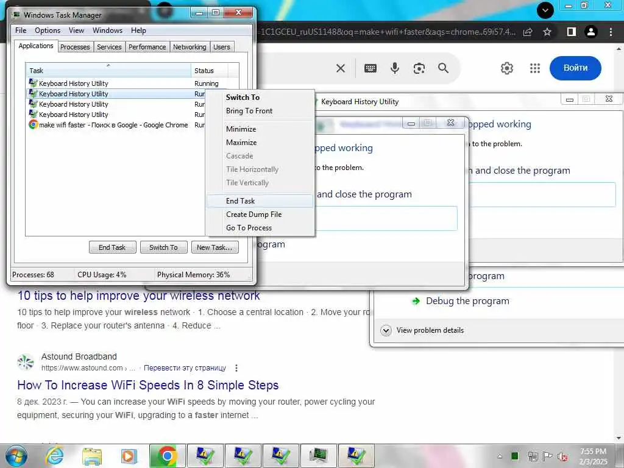The width and height of the screenshot is (624, 468).
Task: Choose Switch To in the context menu
Action: (x=260, y=97)
